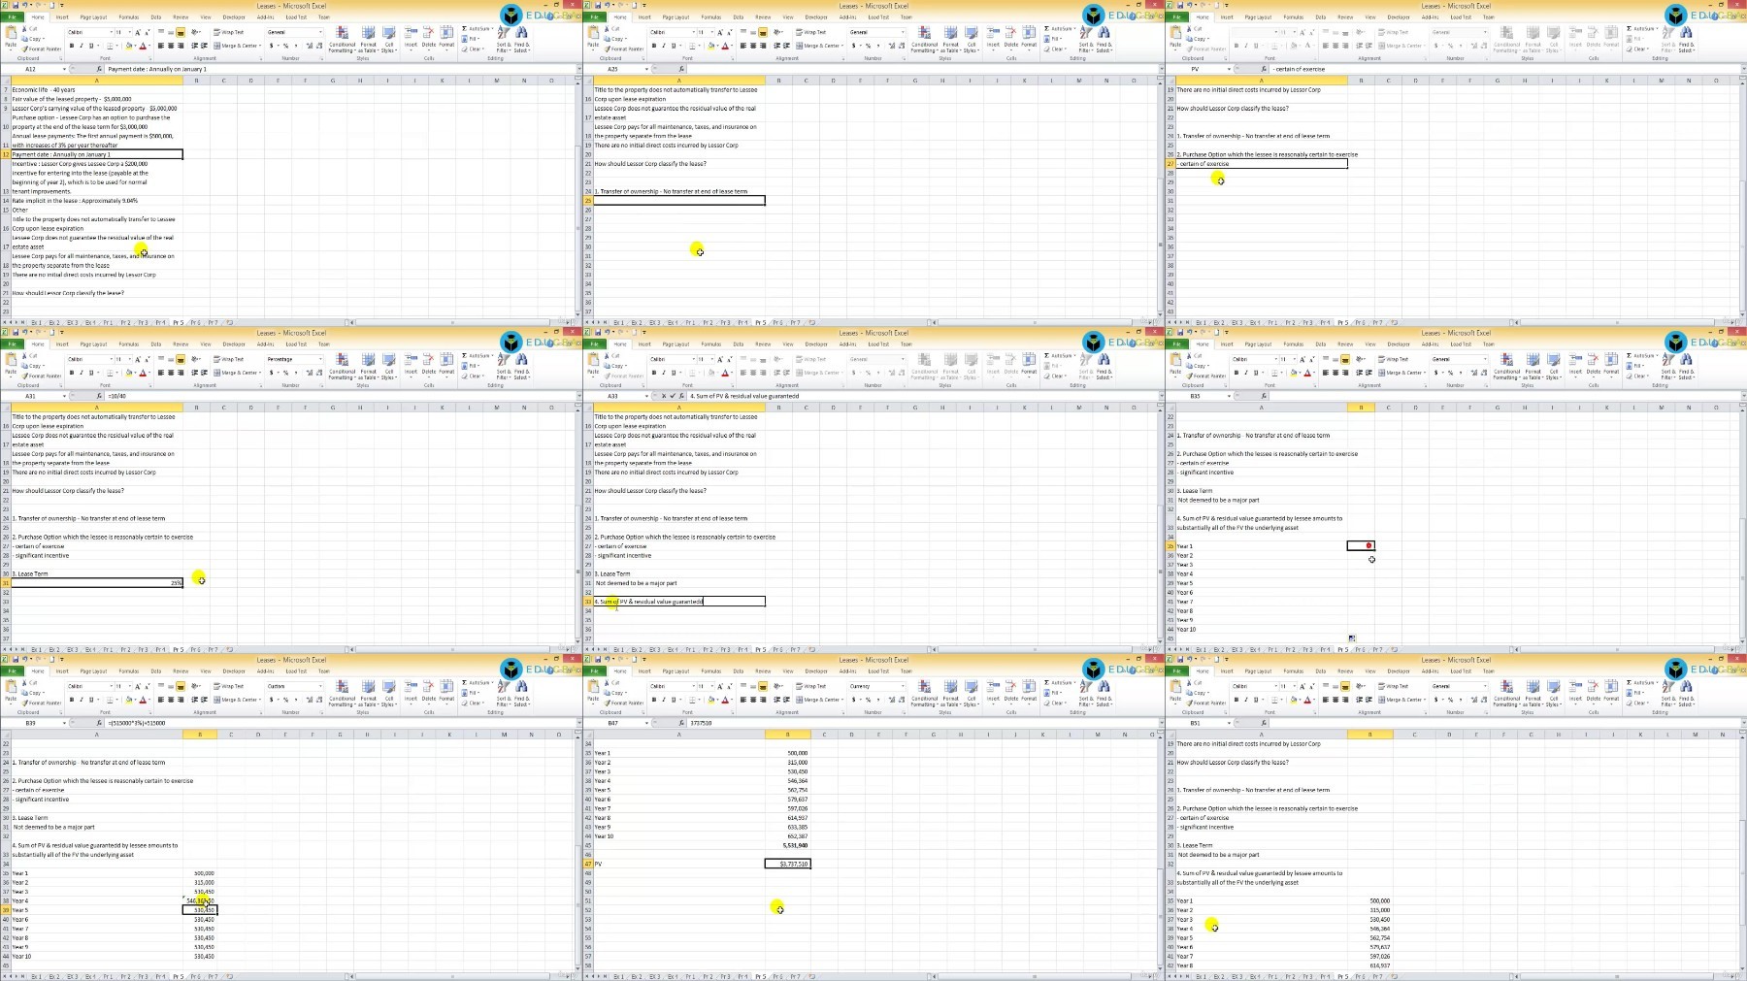Apply Percent Style in the A31 window
Screen dimensions: 1747x981
[285, 373]
